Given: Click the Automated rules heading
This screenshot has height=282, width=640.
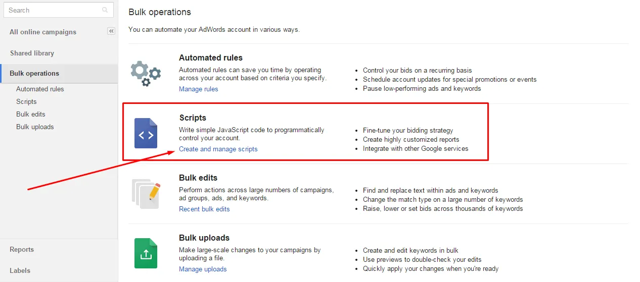Looking at the screenshot, I should click(x=211, y=58).
